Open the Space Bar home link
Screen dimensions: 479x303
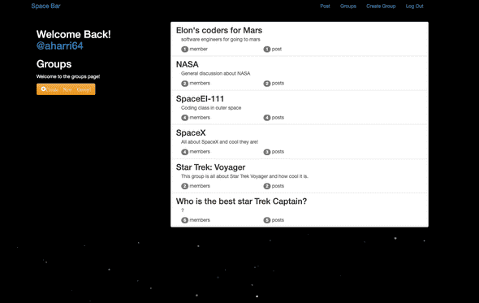pos(45,6)
